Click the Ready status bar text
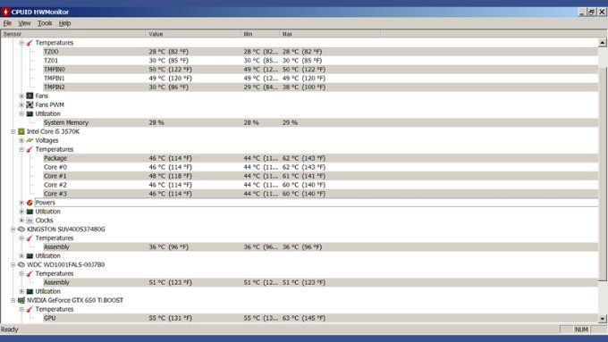 tap(10, 329)
